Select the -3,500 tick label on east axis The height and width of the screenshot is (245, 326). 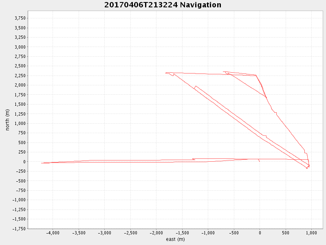coord(78,233)
